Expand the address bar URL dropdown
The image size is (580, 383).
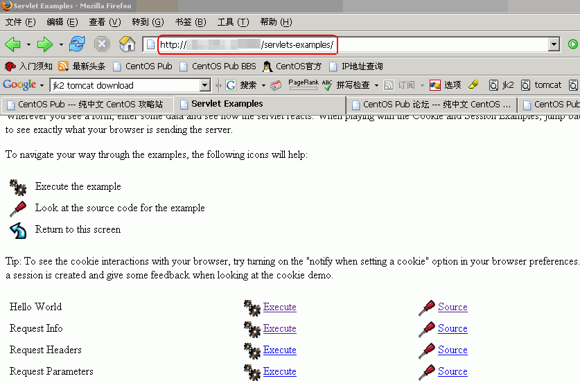tap(554, 45)
